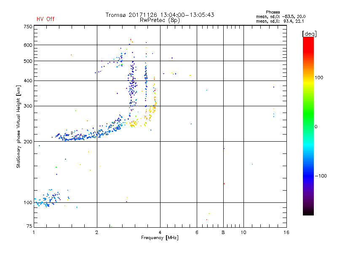Click the y-axis '75' tick label
The image size is (337, 253).
tap(29, 226)
